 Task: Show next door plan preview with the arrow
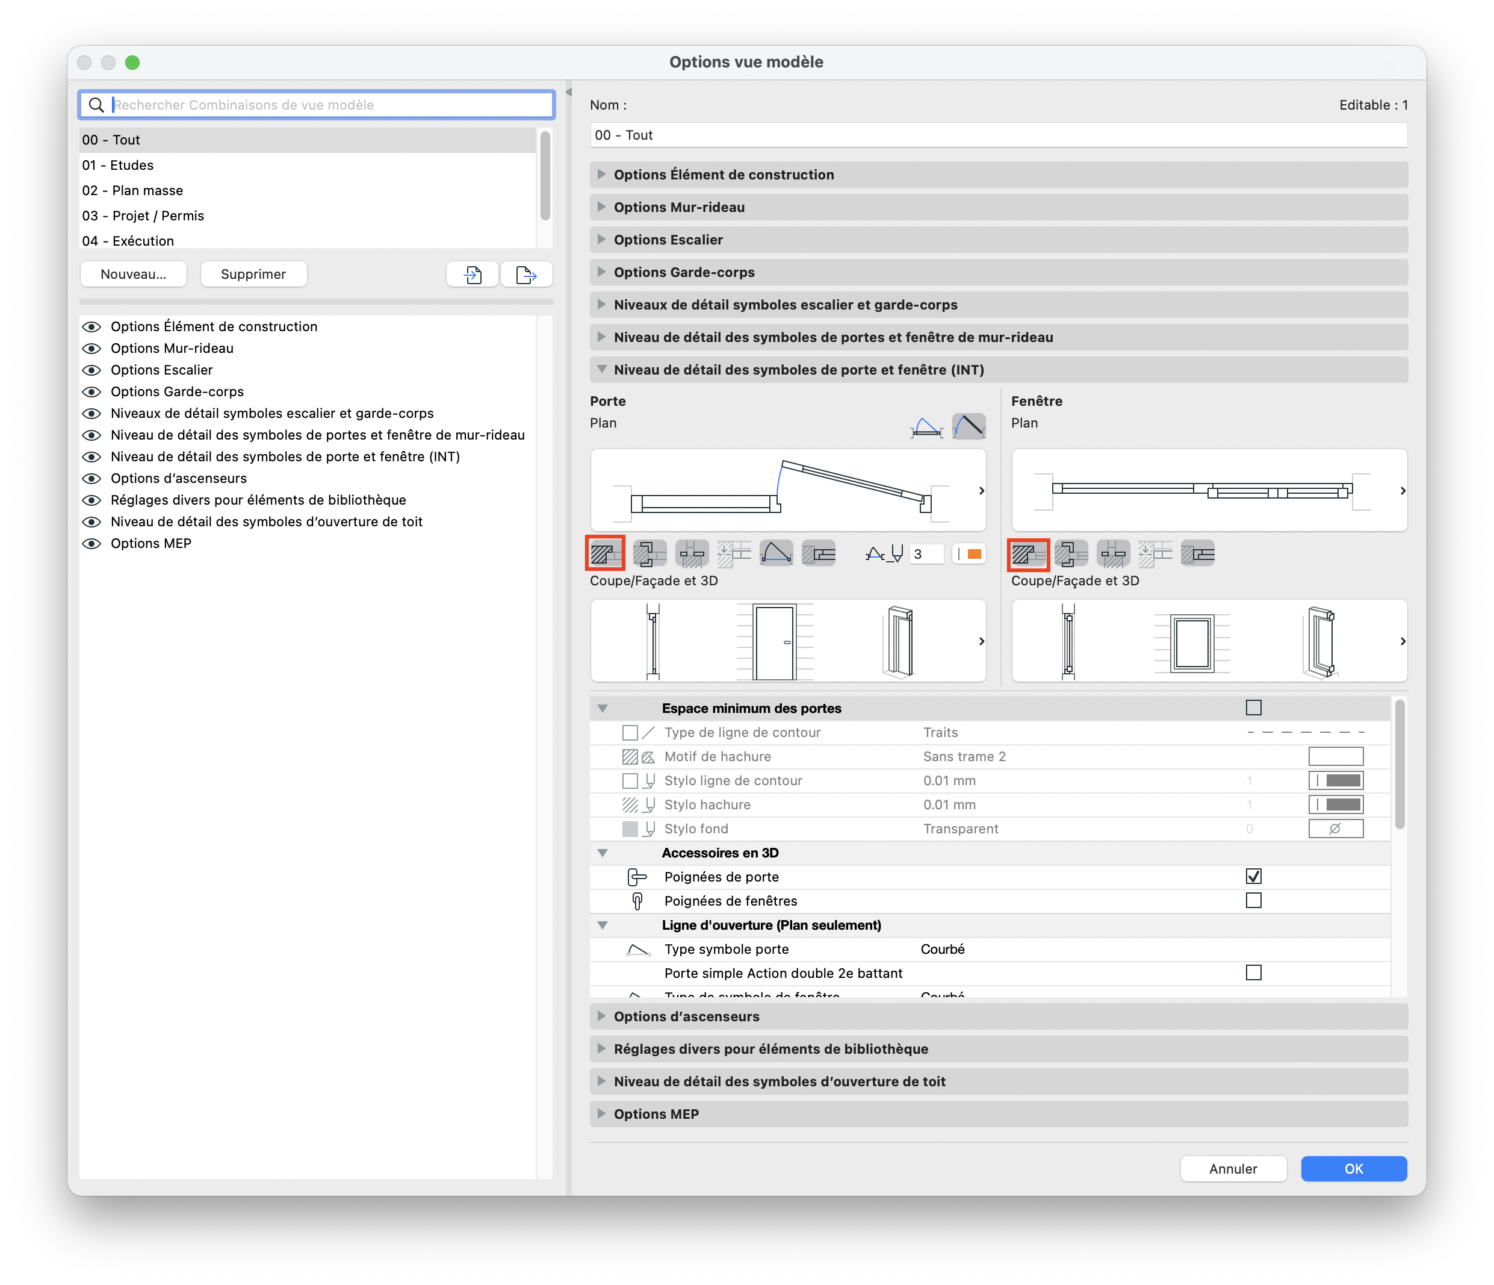tap(981, 491)
